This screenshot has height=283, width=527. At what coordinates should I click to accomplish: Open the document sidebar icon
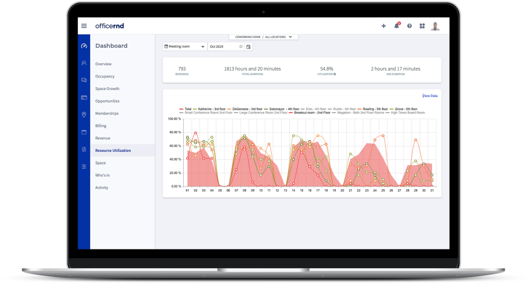(84, 149)
